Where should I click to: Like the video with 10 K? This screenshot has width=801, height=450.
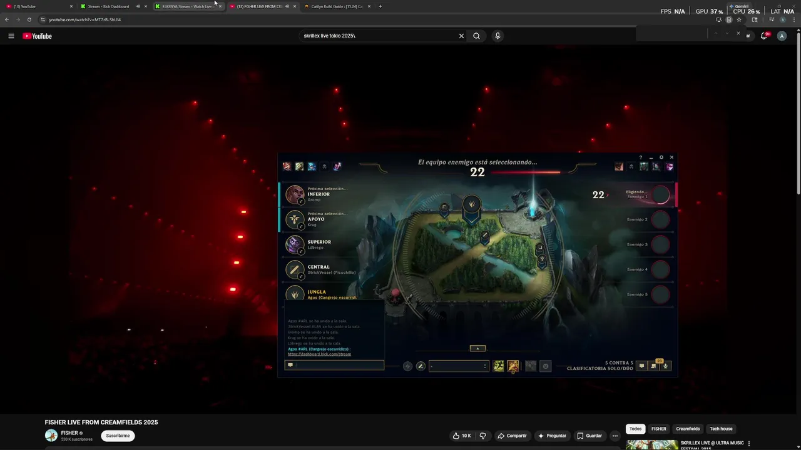[x=462, y=436]
